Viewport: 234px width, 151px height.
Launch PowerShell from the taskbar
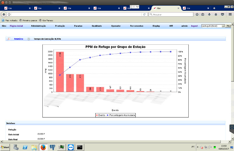point(25,147)
